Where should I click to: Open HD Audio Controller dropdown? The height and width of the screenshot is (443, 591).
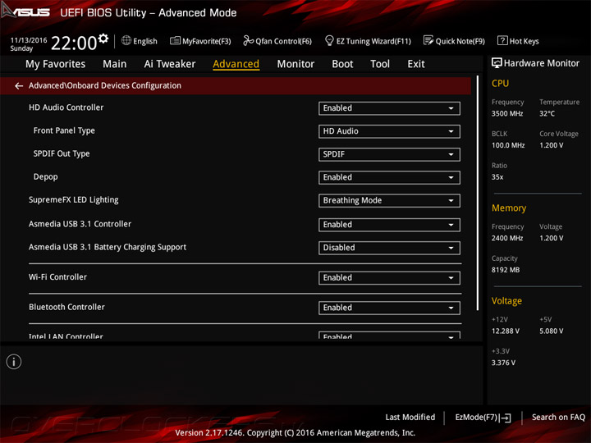pos(389,108)
